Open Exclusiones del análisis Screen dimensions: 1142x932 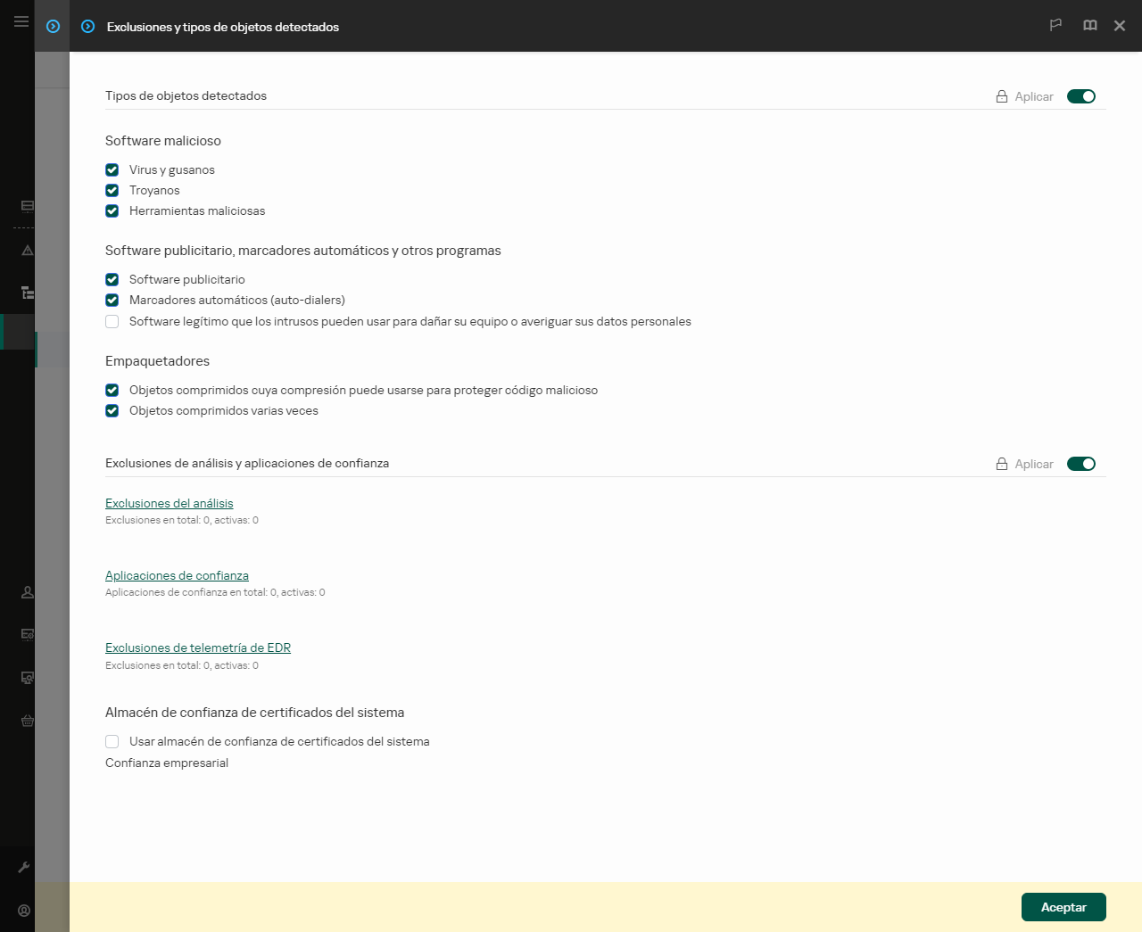point(169,503)
